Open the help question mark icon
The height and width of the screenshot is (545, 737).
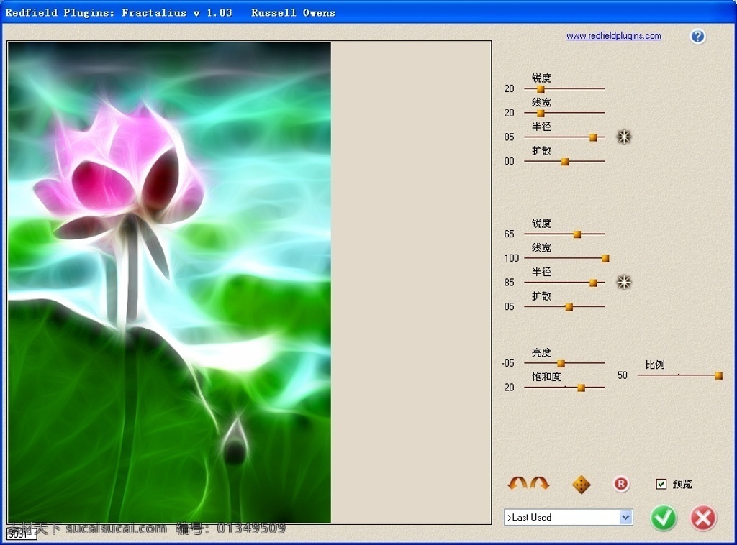pos(697,36)
